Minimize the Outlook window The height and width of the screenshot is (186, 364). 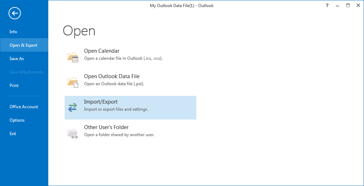click(x=337, y=6)
